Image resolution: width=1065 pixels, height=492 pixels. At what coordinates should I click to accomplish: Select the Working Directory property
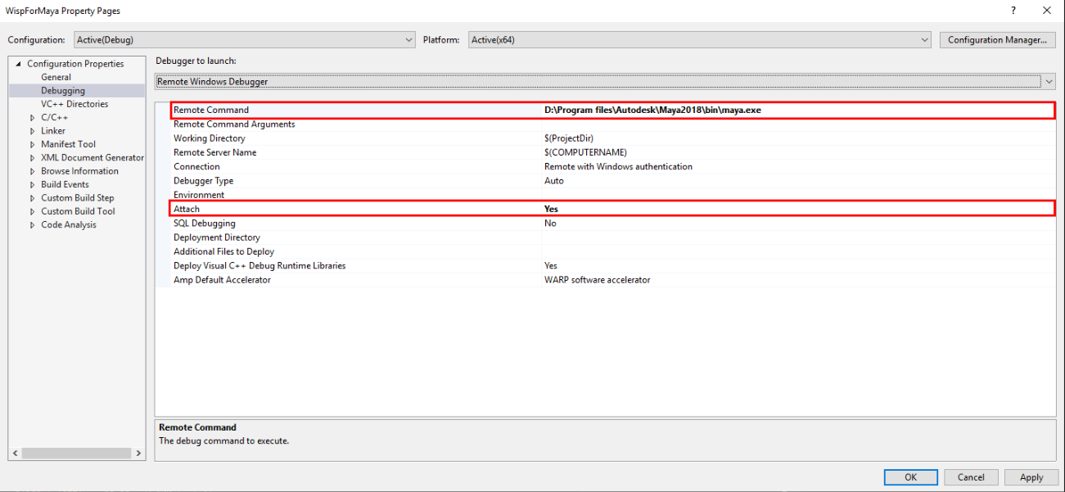[209, 138]
